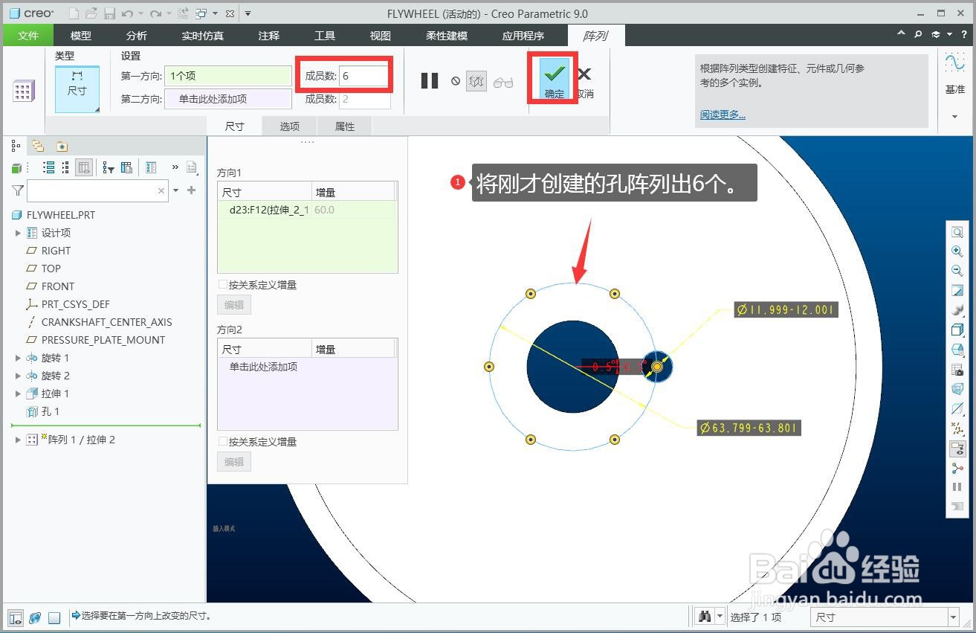This screenshot has width=976, height=633.
Task: Open the customize quick access dropdown arrow
Action: (248, 13)
